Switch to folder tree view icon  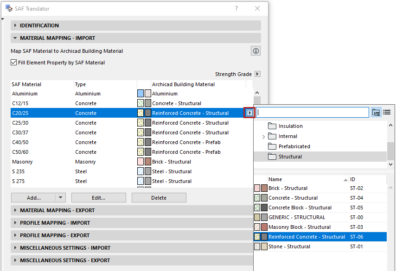coord(376,112)
